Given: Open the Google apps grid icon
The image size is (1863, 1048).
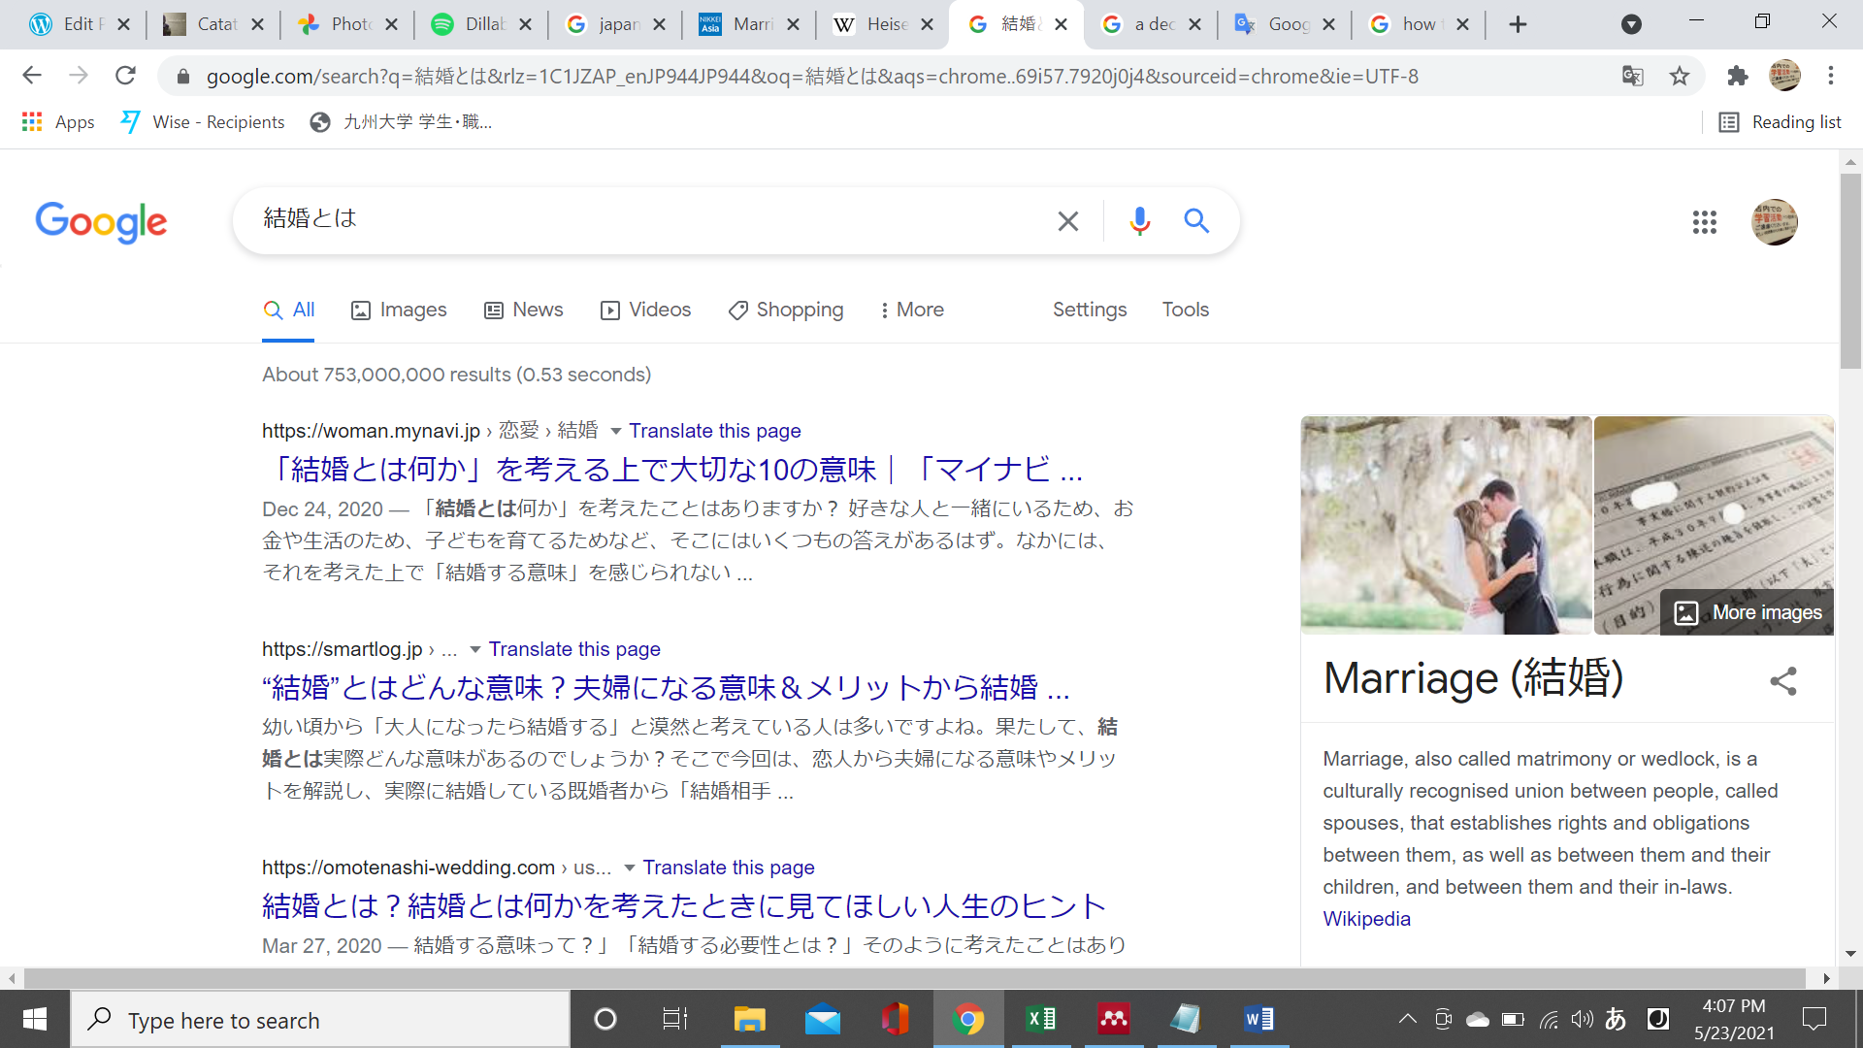Looking at the screenshot, I should coord(1704,222).
